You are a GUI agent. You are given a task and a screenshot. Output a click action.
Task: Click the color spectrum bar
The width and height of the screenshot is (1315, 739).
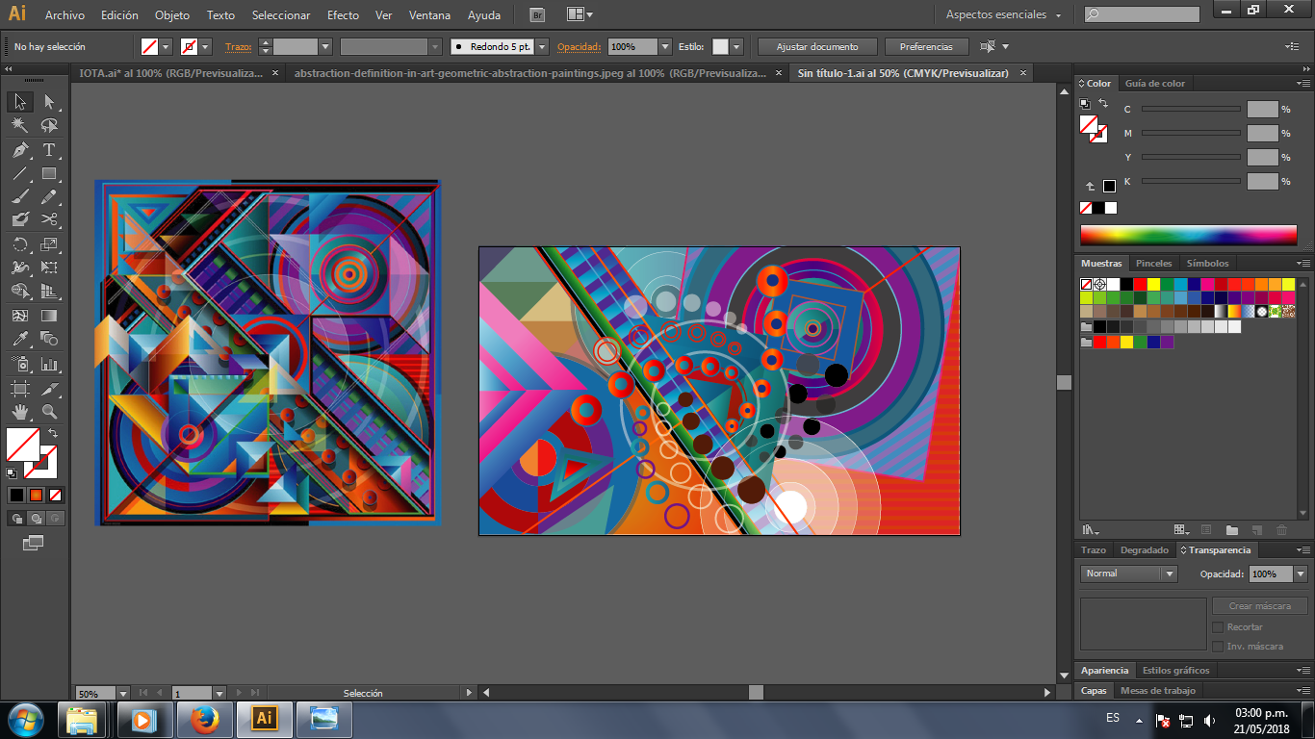pos(1188,236)
